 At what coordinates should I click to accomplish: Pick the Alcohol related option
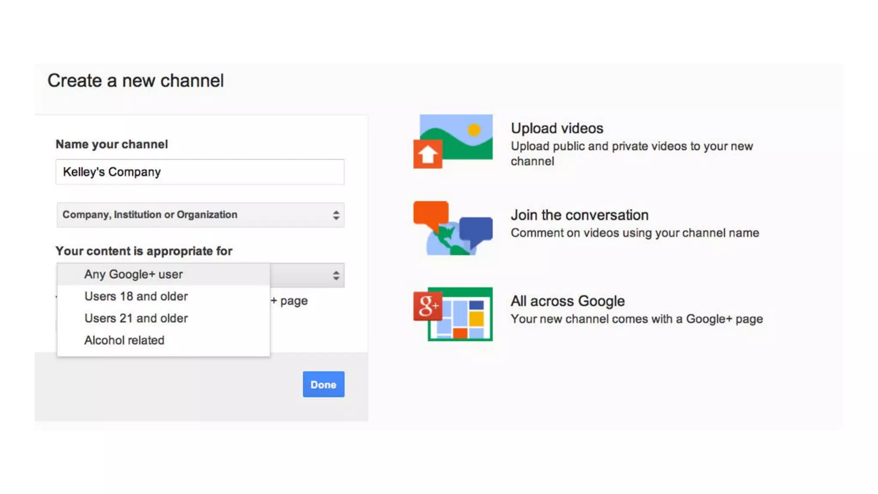pos(124,340)
